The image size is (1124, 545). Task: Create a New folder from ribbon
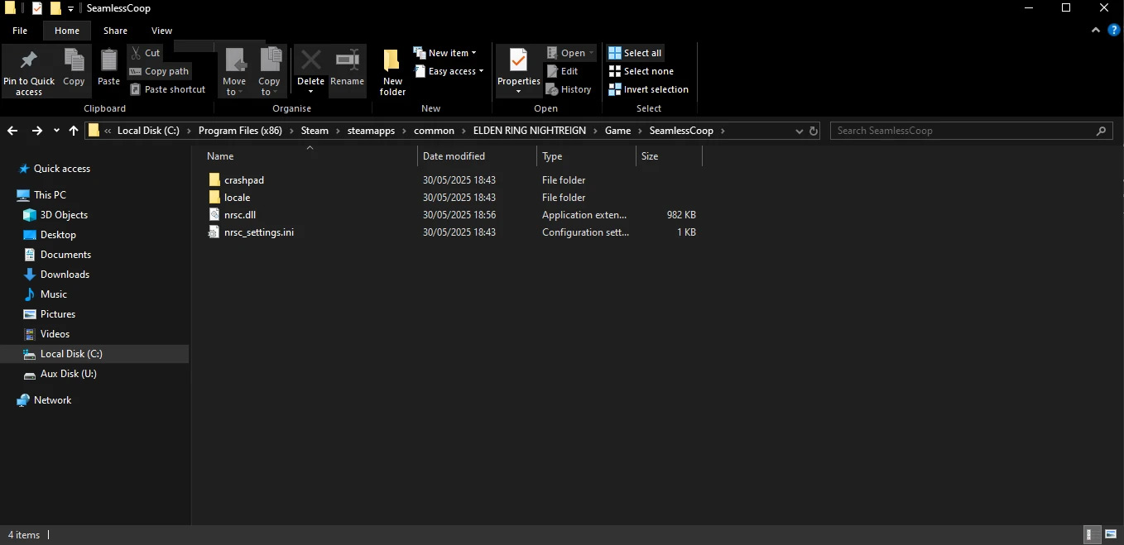click(392, 71)
